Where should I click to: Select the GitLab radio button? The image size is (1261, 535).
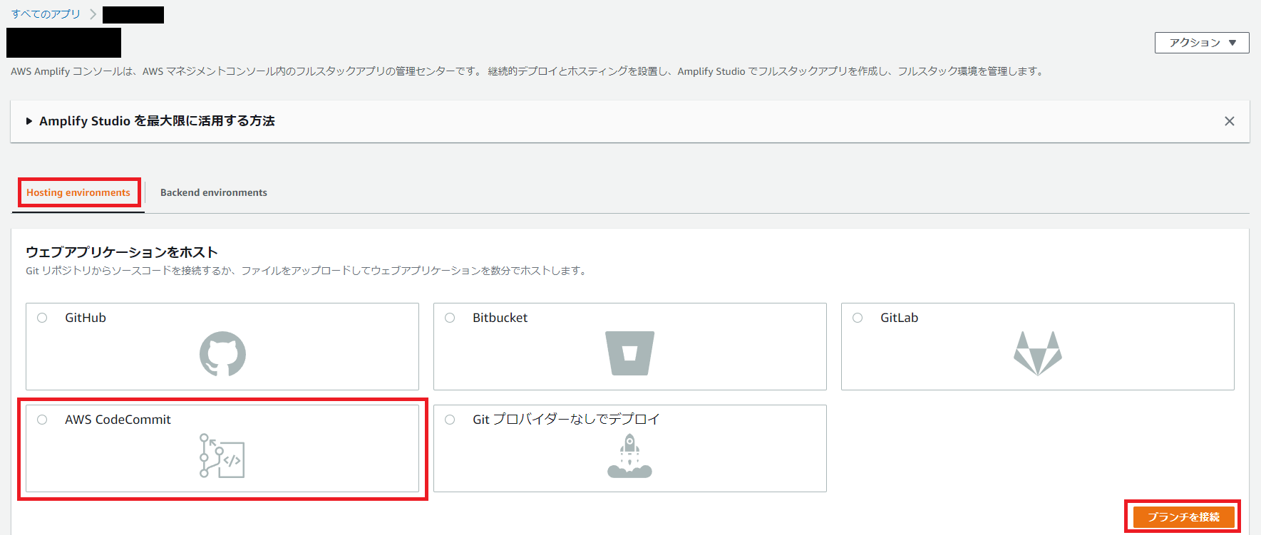[x=858, y=318]
